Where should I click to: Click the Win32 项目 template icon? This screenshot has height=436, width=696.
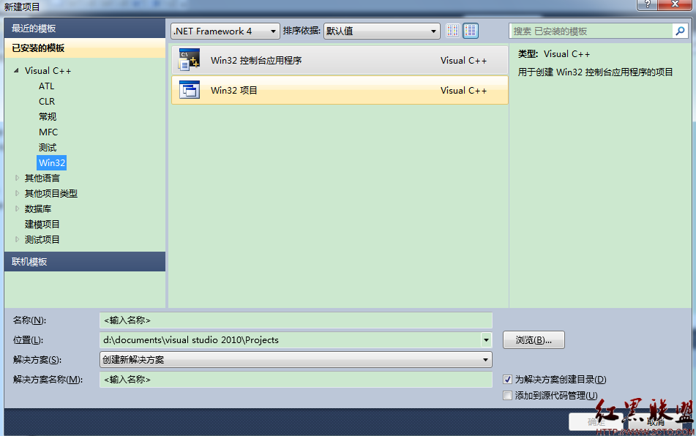coord(189,90)
